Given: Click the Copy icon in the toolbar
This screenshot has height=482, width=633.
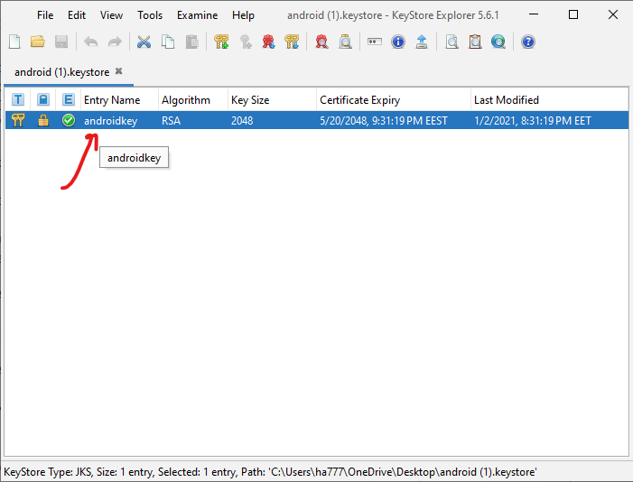Looking at the screenshot, I should pos(167,42).
